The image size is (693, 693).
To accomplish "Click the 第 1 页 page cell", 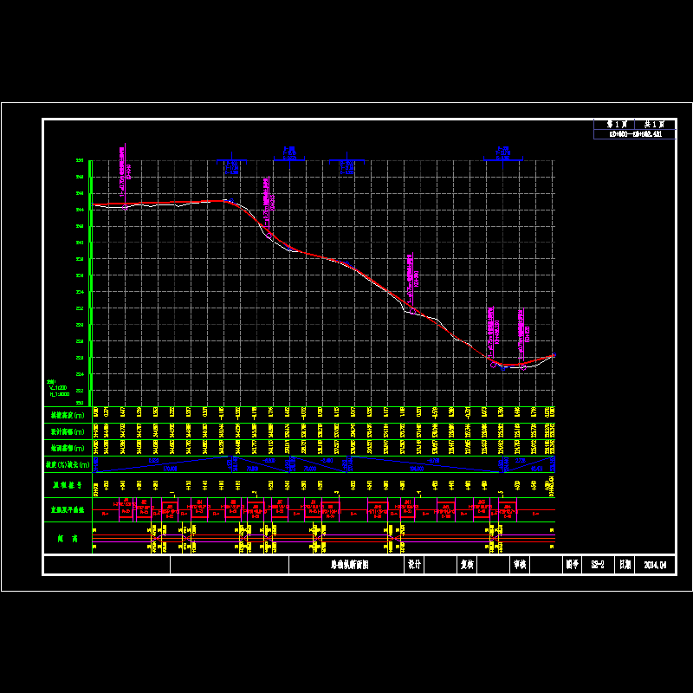I will click(614, 125).
